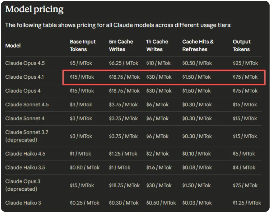Click the "5m Cache Writes" column header
This screenshot has height=213, width=271.
pos(121,46)
